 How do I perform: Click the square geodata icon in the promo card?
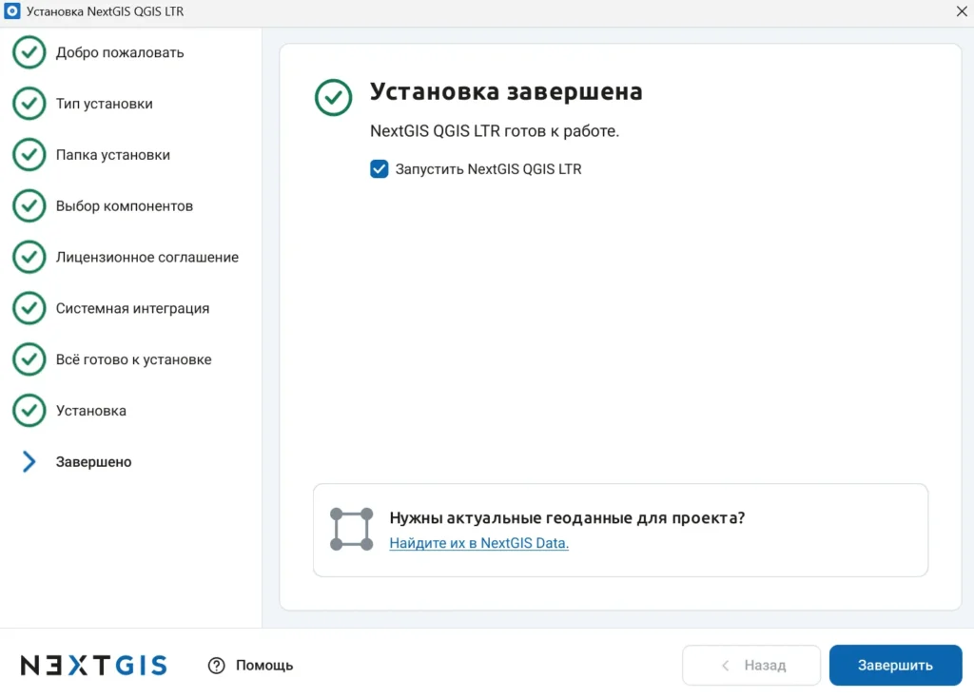pyautogui.click(x=352, y=529)
